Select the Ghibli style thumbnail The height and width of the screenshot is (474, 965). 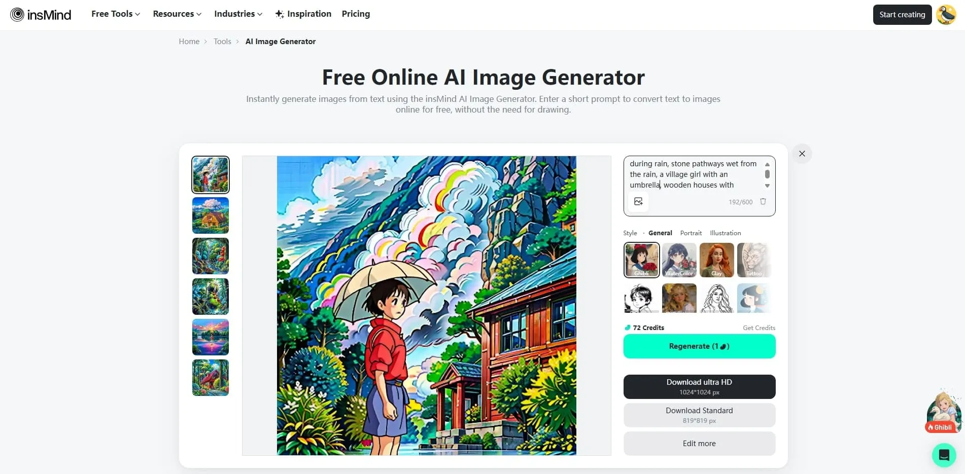(641, 260)
